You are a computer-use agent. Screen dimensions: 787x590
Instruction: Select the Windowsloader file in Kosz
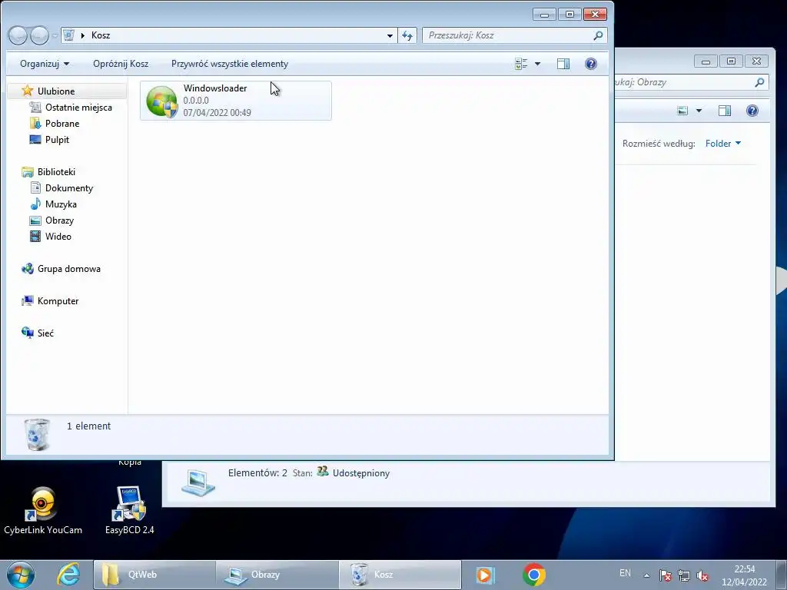(235, 101)
